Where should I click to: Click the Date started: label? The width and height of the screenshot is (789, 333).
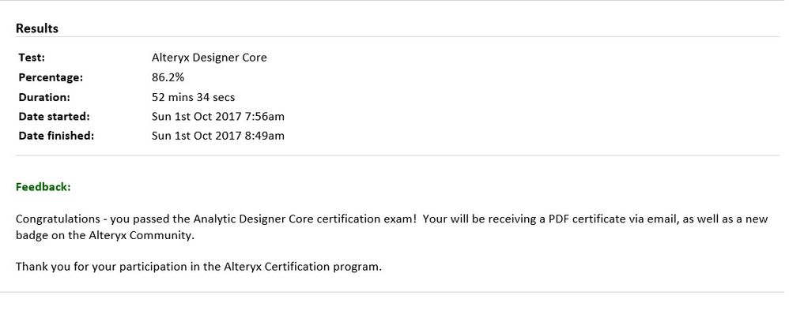[x=54, y=117]
